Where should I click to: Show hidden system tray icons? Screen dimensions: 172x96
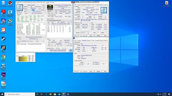[156, 94]
